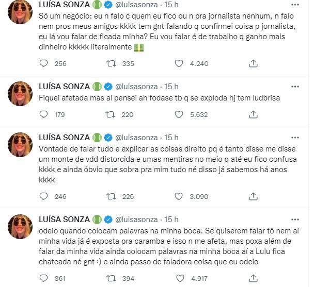This screenshot has height=287, width=314.
Task: Open more options on the first tweet
Action: click(295, 6)
